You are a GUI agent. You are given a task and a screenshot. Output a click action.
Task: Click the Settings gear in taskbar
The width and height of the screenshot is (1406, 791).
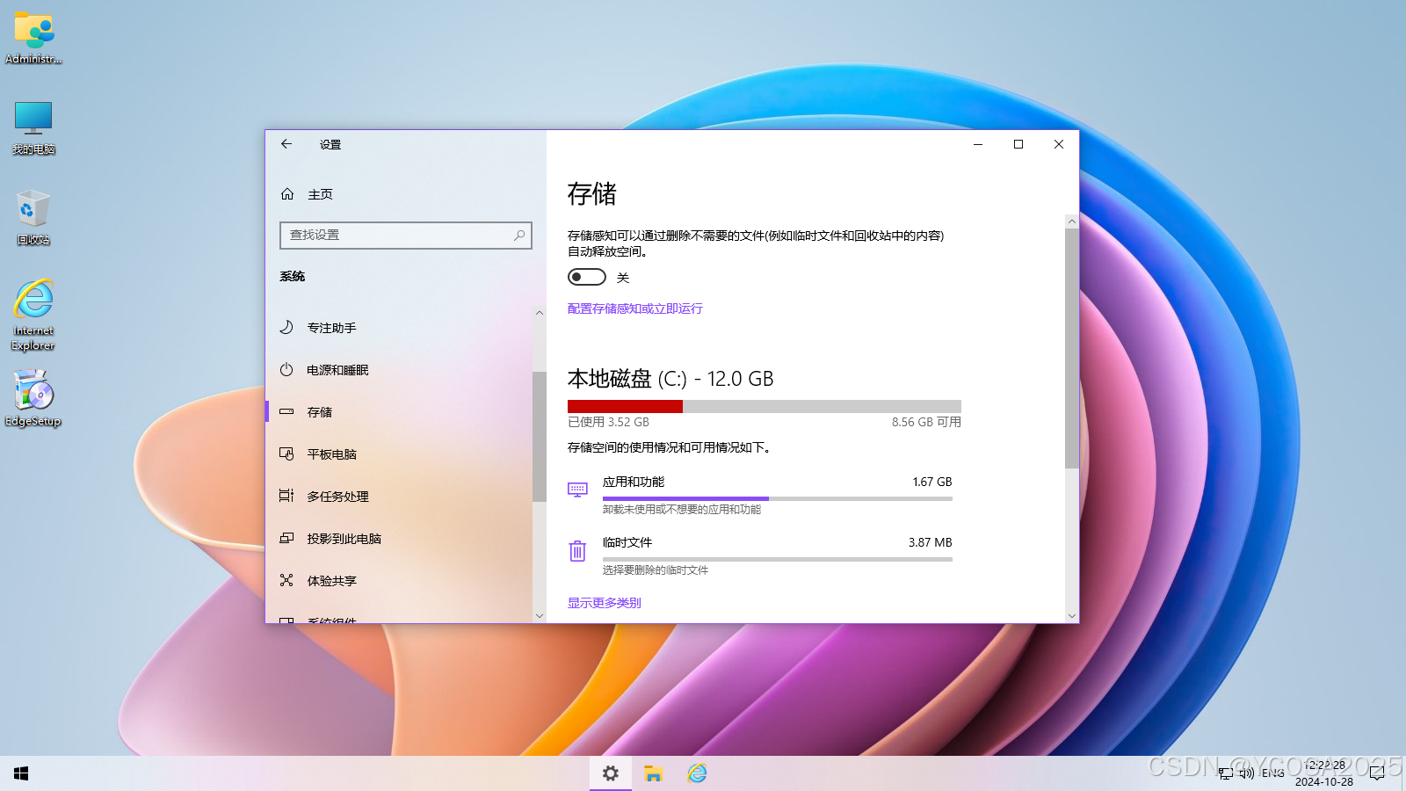click(611, 773)
